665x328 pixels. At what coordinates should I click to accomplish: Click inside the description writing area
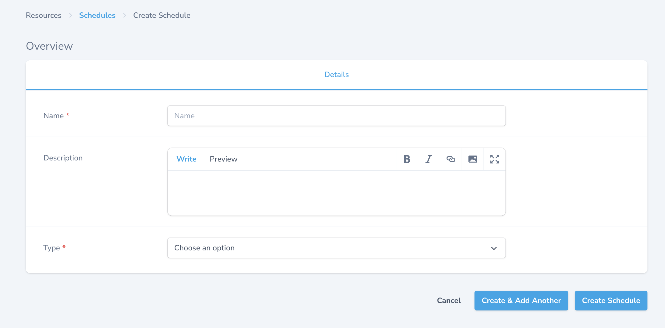click(336, 192)
